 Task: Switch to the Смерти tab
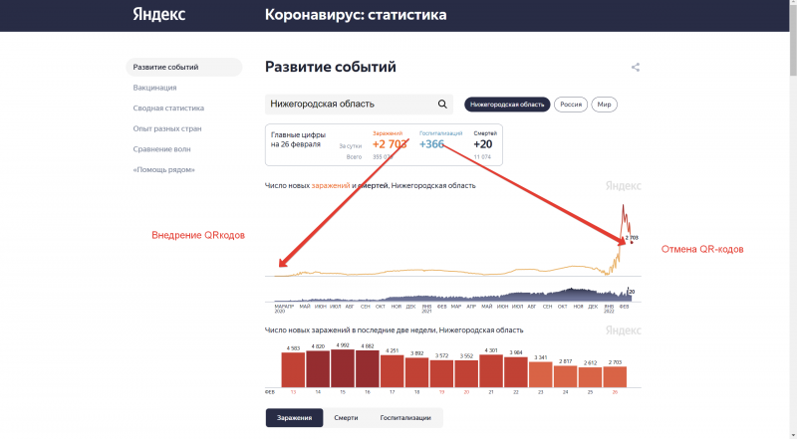tap(346, 418)
